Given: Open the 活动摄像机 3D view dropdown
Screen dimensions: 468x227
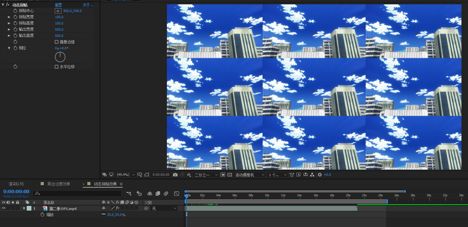Looking at the screenshot, I should click(x=250, y=175).
